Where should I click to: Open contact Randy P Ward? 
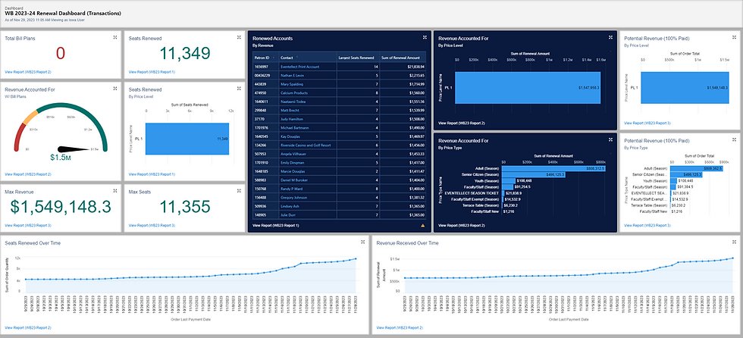[x=291, y=189]
